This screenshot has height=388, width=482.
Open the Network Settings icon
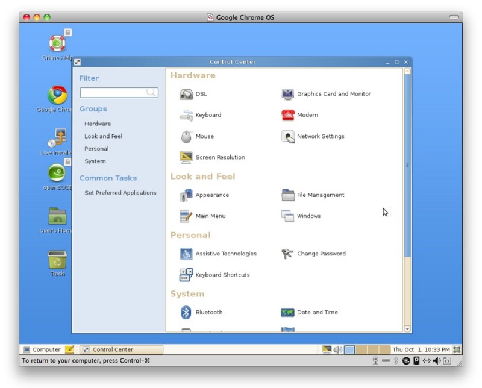(x=288, y=137)
